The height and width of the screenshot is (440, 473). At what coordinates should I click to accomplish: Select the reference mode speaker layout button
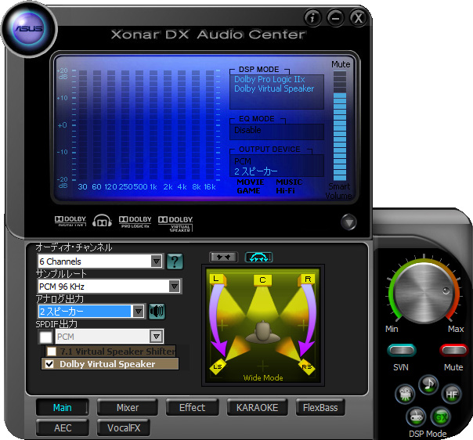coord(223,258)
